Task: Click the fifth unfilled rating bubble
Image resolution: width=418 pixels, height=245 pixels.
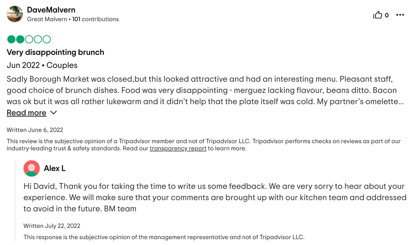Action: coord(47,39)
